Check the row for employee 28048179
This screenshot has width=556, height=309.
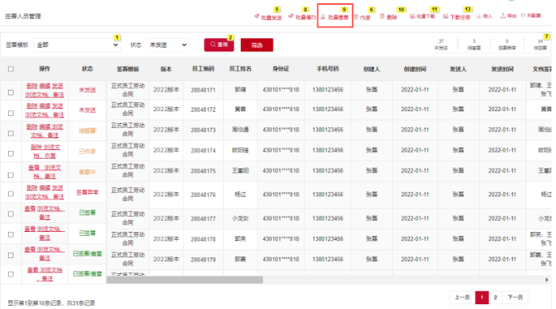point(10,255)
